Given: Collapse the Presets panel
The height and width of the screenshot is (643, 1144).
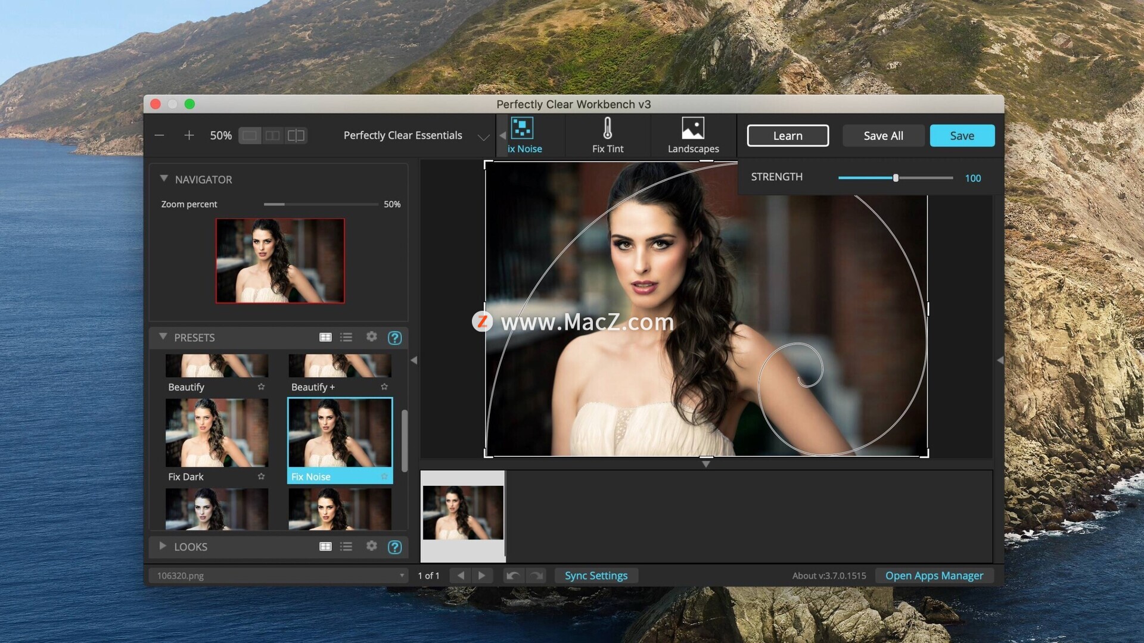Looking at the screenshot, I should point(163,337).
